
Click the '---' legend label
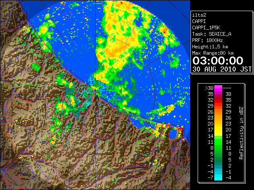(x=227, y=88)
